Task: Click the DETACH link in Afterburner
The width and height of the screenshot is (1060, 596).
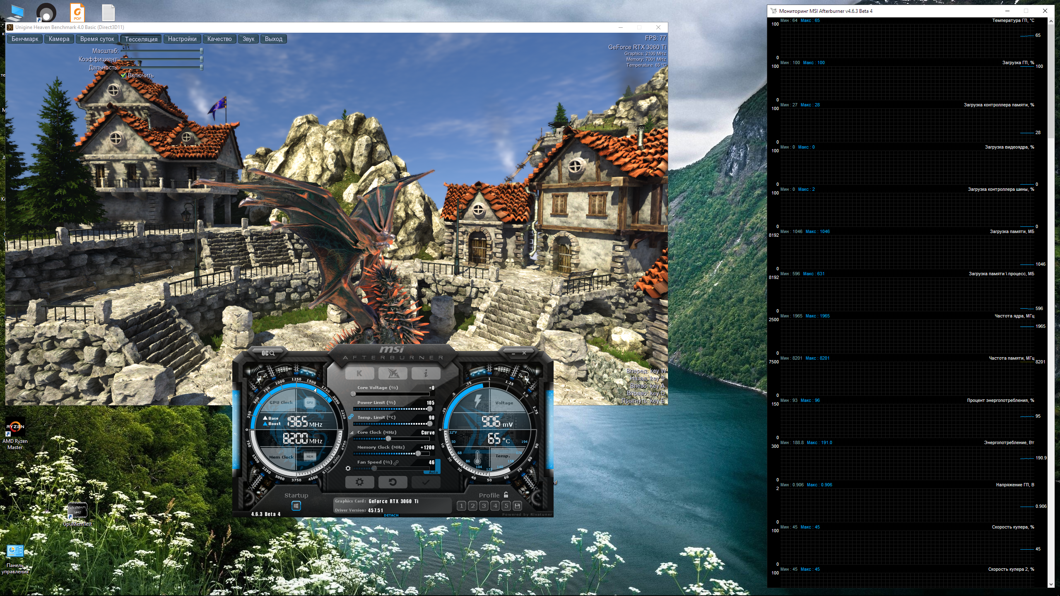Action: coord(391,515)
